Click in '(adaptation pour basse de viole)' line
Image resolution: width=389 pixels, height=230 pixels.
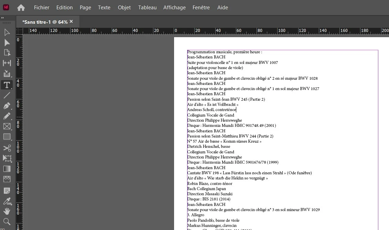click(x=215, y=68)
